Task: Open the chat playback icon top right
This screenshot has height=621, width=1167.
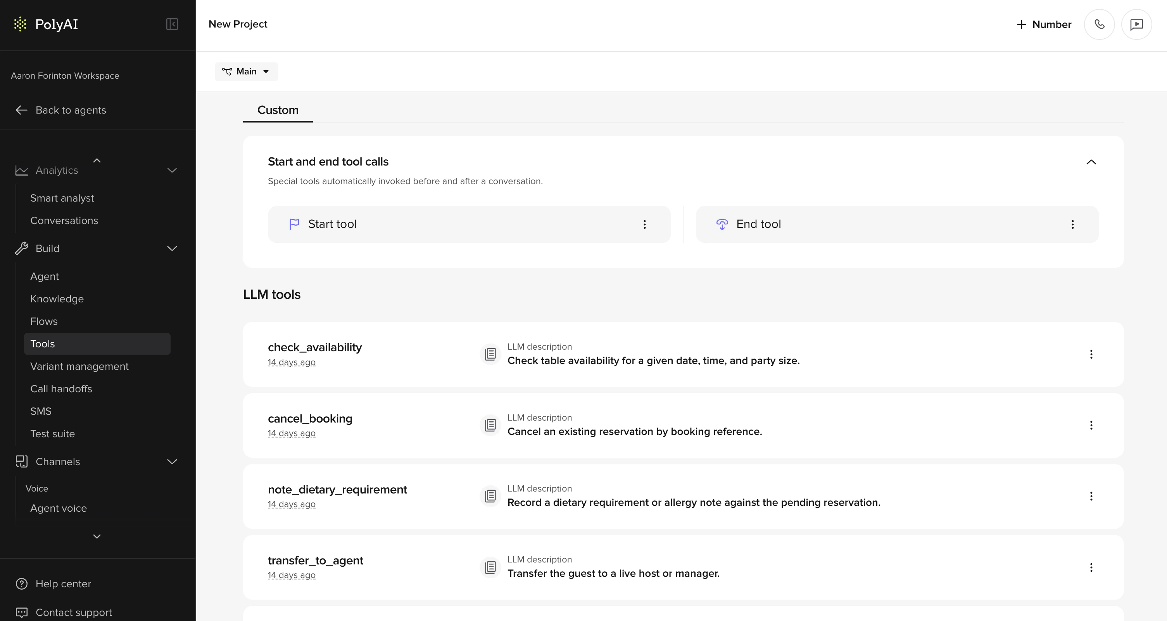Action: point(1137,24)
